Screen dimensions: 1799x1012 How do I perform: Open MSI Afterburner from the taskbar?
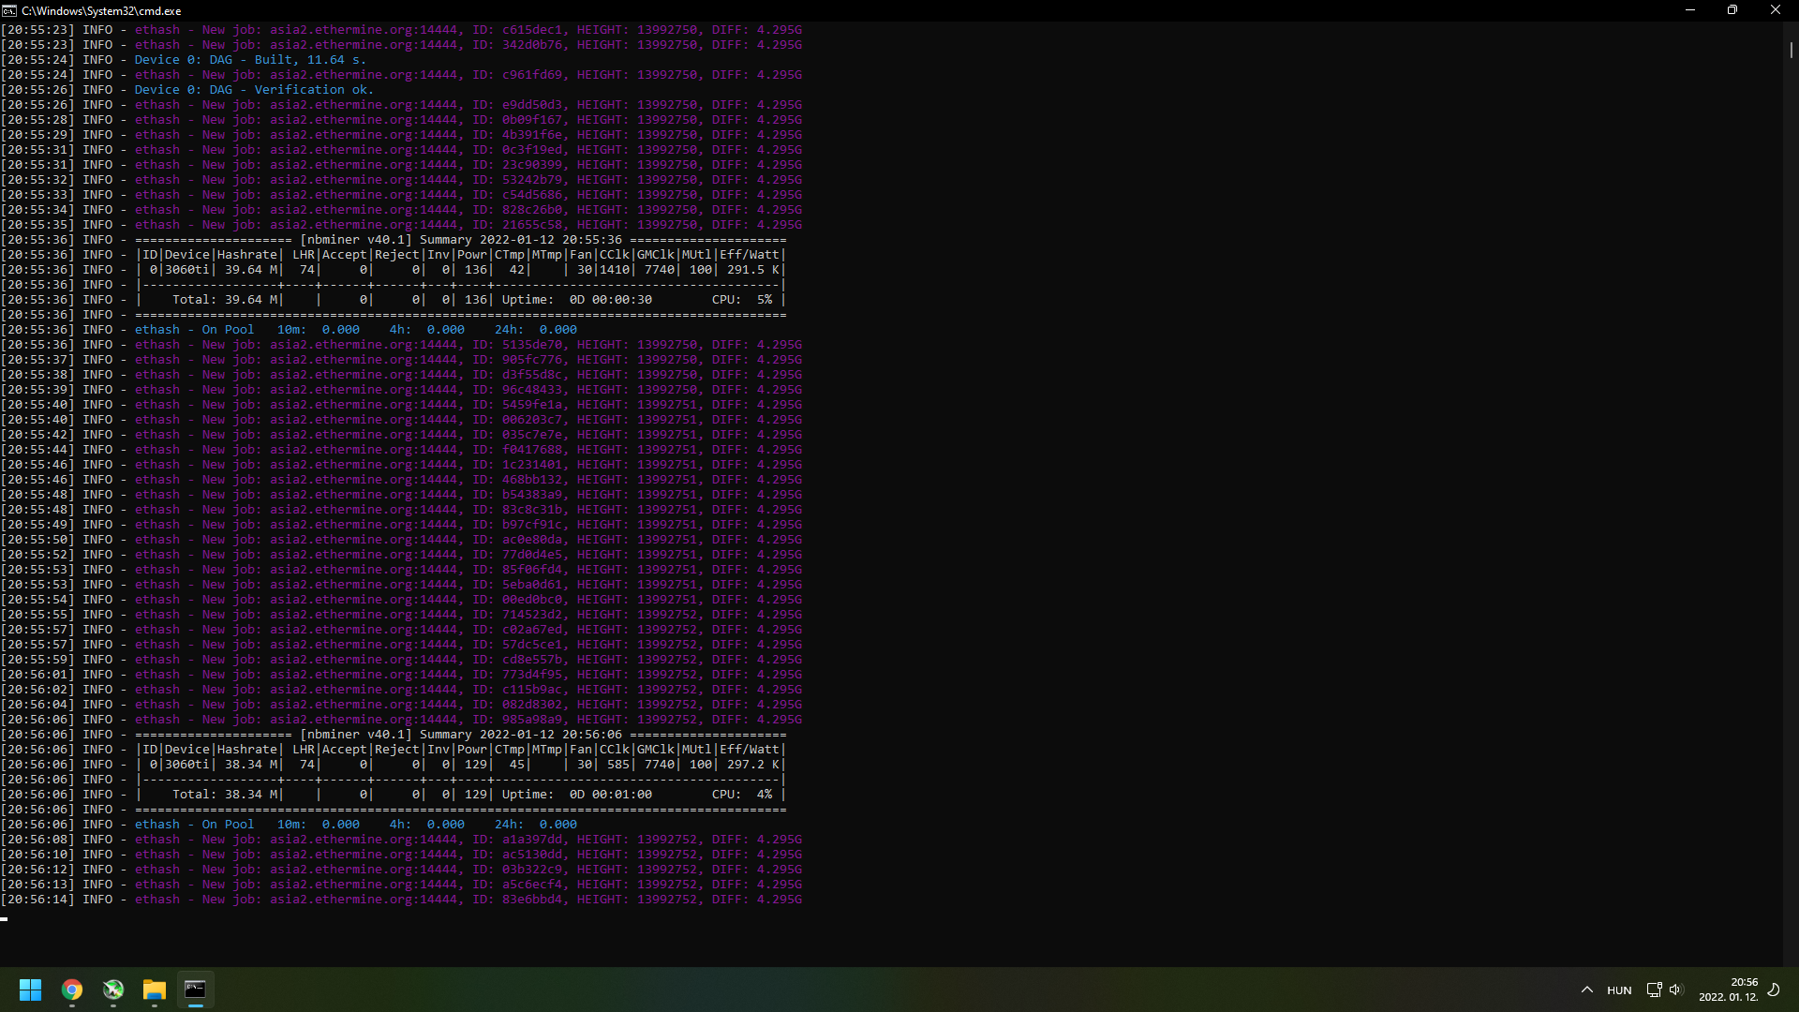pyautogui.click(x=113, y=990)
